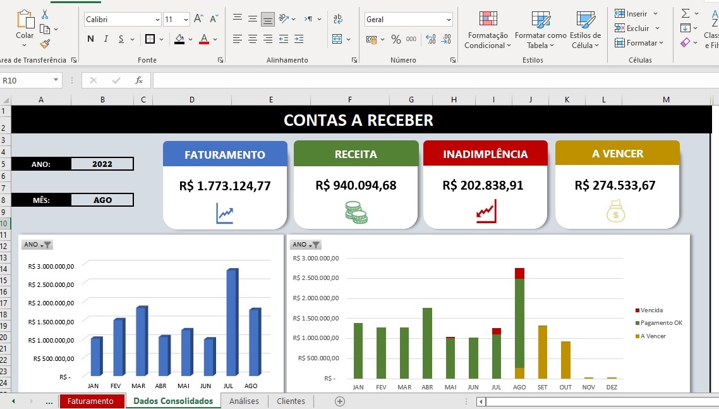Click the Clear eraser icon
Screen dimensions: 719x409
685,43
